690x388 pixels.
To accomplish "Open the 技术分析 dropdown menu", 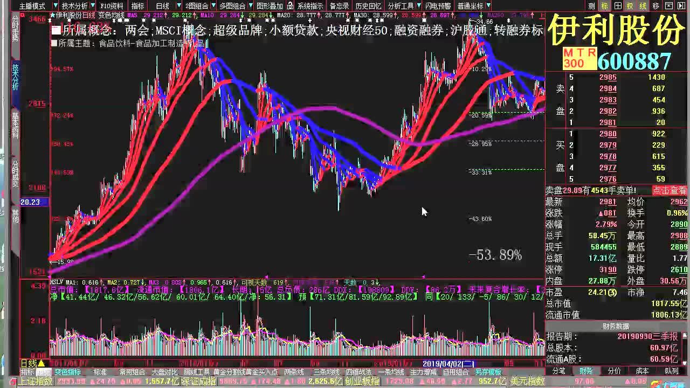I will (x=74, y=6).
